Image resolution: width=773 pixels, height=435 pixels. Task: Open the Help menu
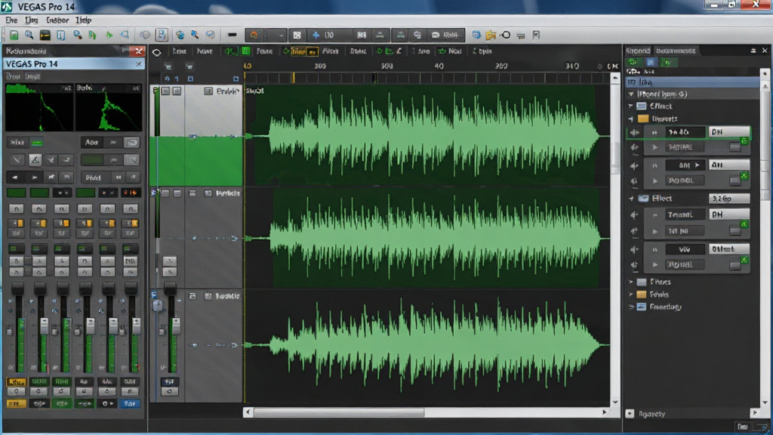tap(83, 20)
